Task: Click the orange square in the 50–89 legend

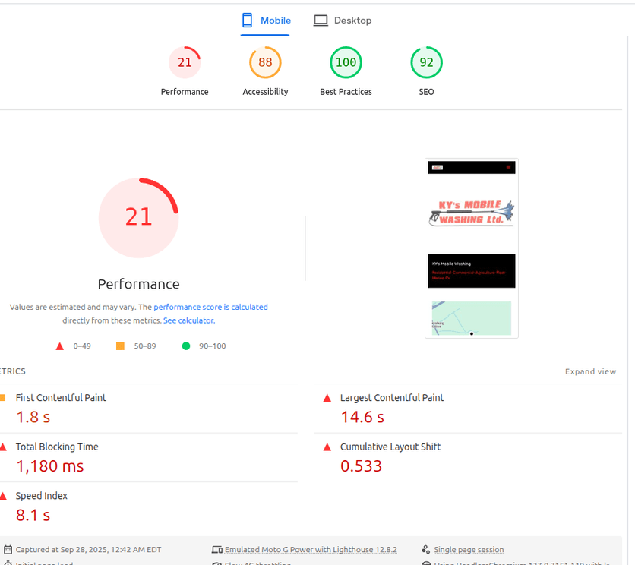Action: coord(120,346)
